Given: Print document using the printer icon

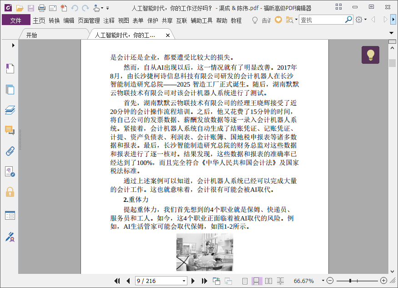Looking at the screenshot, I should [x=42, y=8].
